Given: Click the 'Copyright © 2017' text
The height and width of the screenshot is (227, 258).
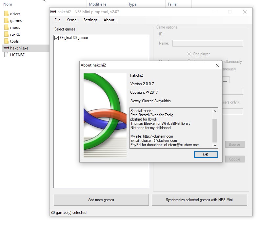Looking at the screenshot, I should pos(144,92).
